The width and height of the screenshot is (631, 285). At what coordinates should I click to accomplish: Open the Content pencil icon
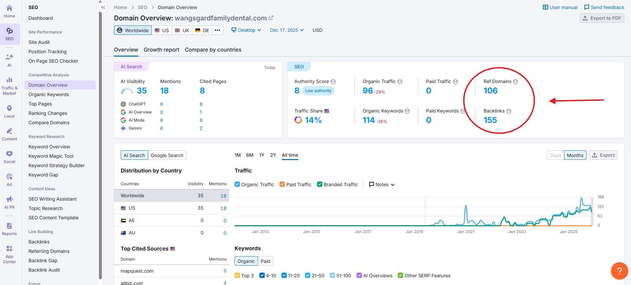[9, 131]
